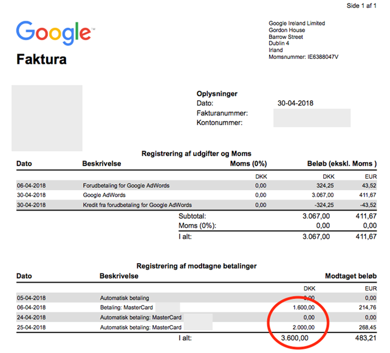Select the negative amount "-324,25"
This screenshot has width=390, height=353.
324,205
